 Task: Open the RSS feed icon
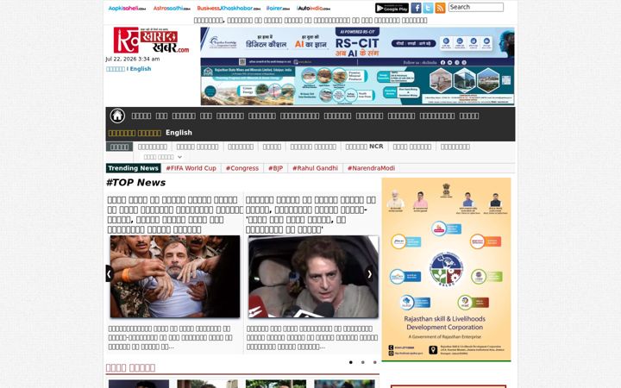click(x=440, y=8)
